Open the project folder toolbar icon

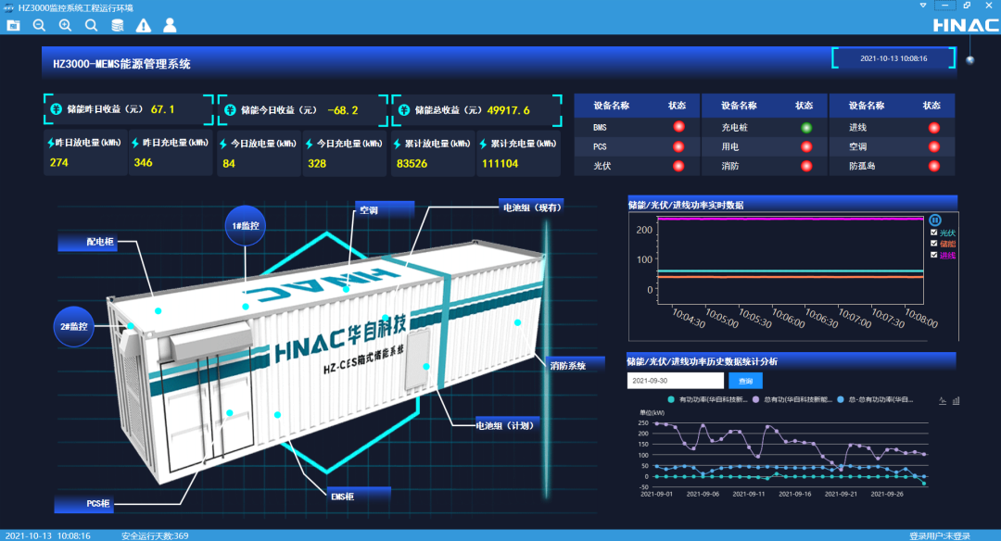(13, 25)
